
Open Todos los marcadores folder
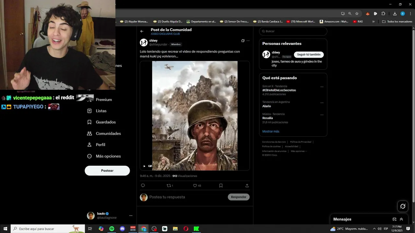pos(397,22)
